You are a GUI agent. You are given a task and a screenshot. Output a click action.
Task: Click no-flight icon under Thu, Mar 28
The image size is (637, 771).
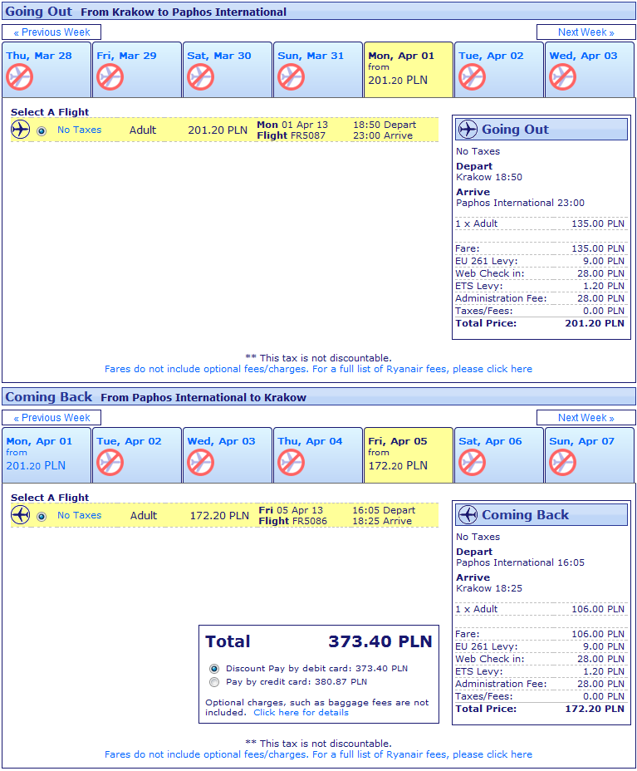pyautogui.click(x=19, y=77)
